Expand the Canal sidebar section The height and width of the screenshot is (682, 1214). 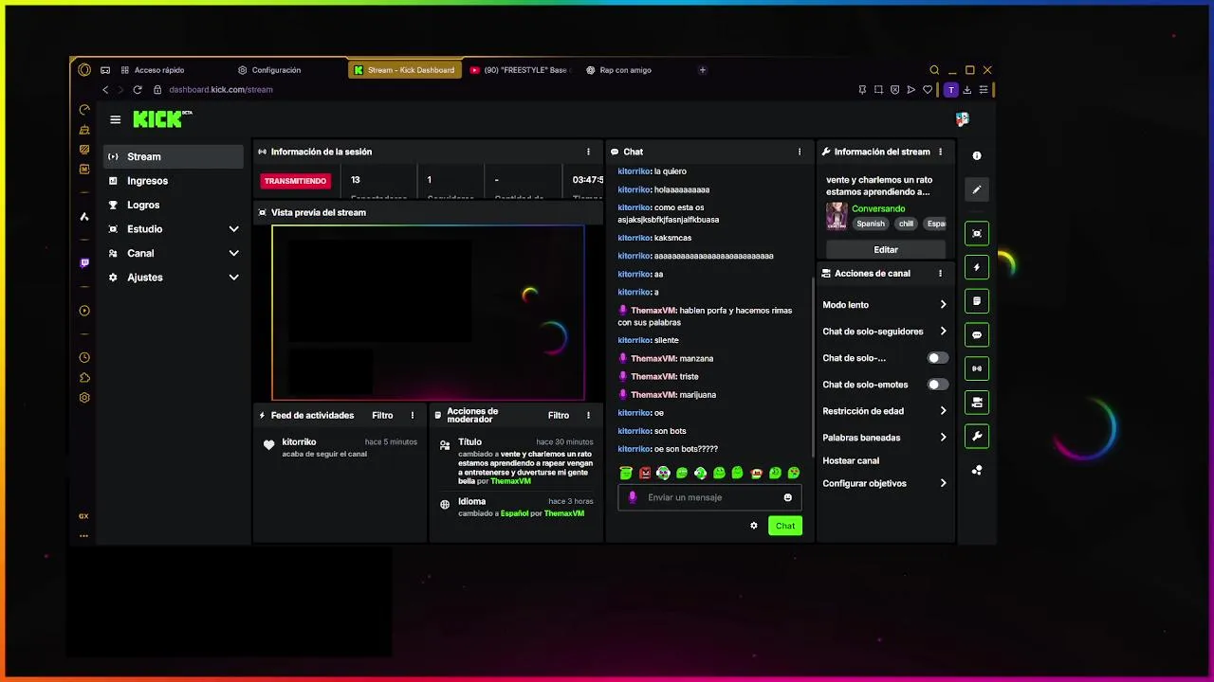[x=175, y=253]
